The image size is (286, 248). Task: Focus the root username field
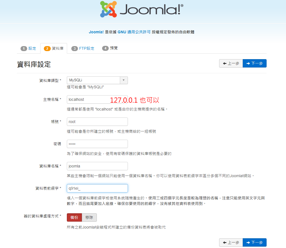point(97,122)
